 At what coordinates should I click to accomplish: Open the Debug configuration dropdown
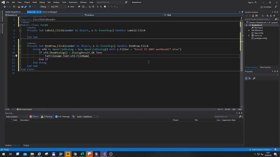click(44, 7)
